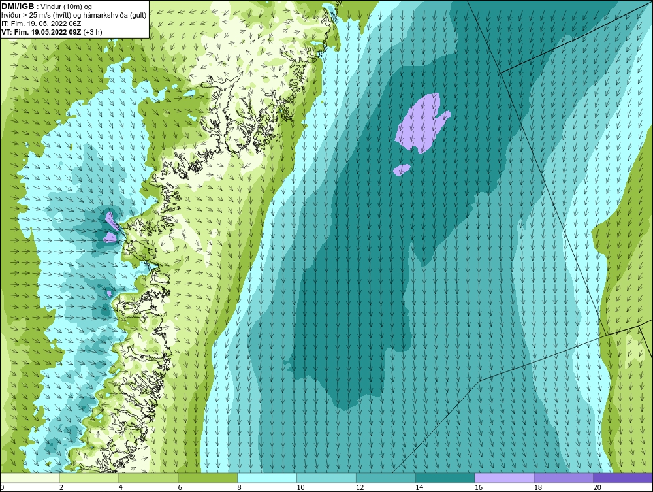Click the 2–4 m/s legend color swatch
Screen dimensions: 653x492
[89, 478]
